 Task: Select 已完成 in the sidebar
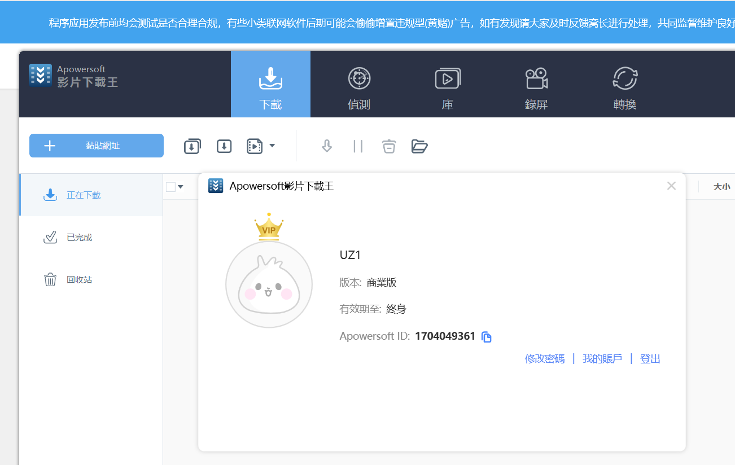(x=91, y=237)
